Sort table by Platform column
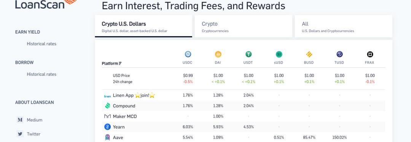 [x=112, y=64]
